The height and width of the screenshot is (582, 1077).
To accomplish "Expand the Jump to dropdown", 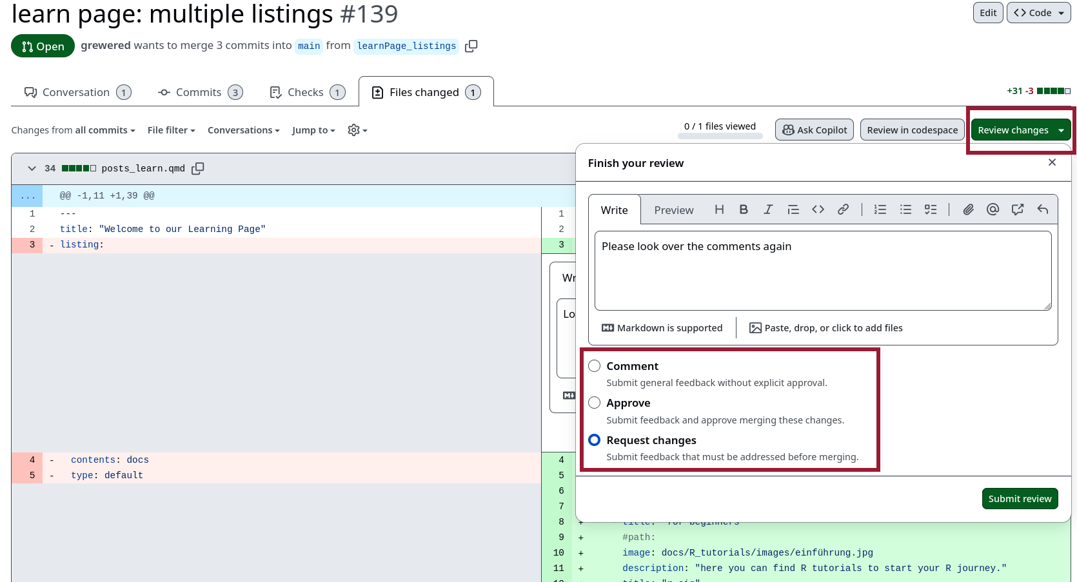I will click(313, 130).
